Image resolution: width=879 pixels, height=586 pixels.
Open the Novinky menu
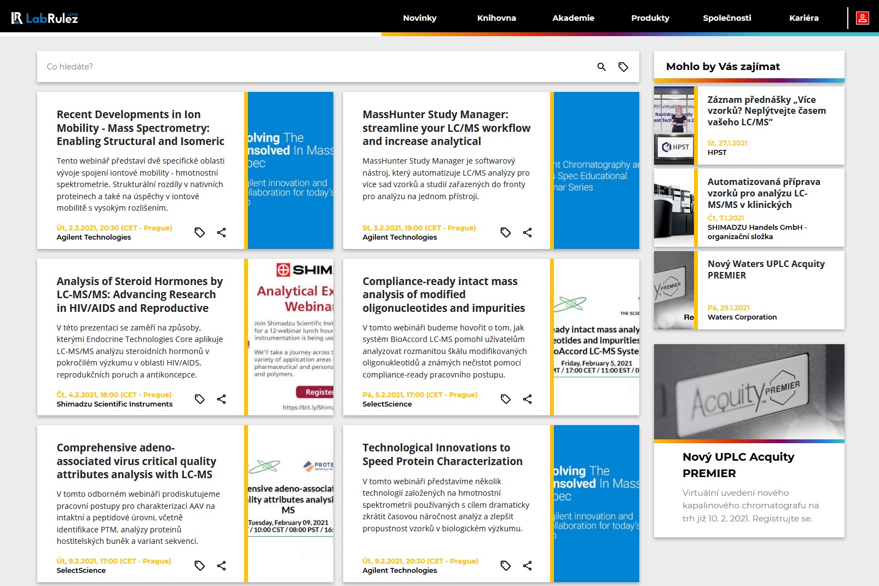pyautogui.click(x=420, y=18)
